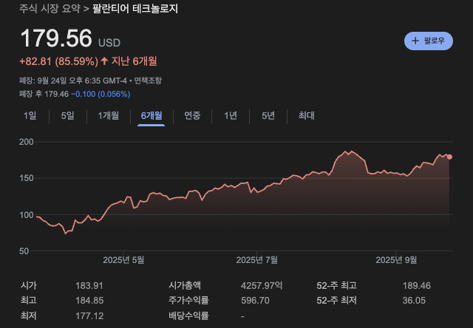Show the 1개월 price chart
The height and width of the screenshot is (328, 473).
[108, 115]
